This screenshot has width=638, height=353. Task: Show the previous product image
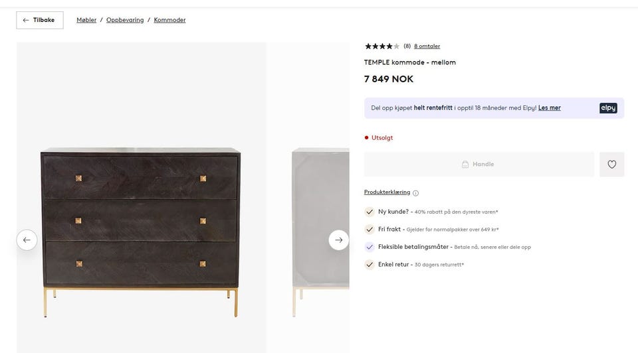(x=27, y=240)
